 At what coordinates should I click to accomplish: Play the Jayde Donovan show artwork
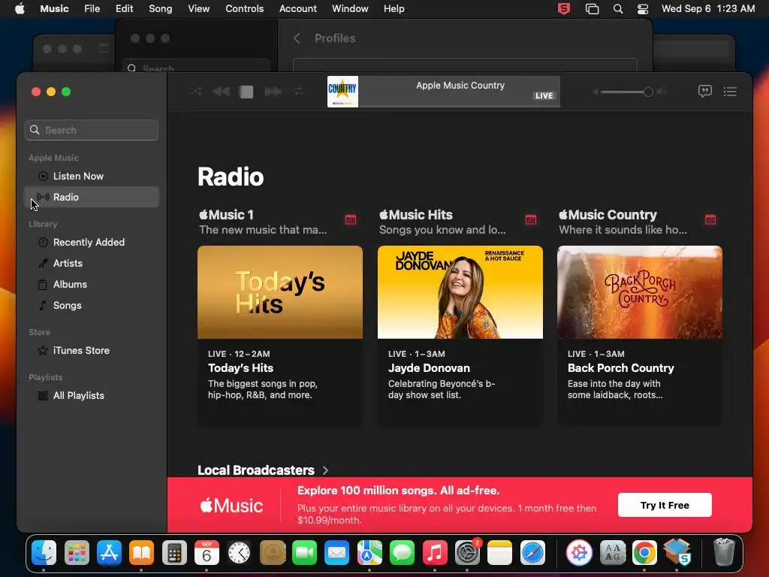pos(460,292)
